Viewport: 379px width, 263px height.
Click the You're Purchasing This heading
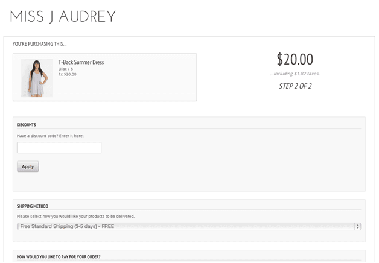40,44
